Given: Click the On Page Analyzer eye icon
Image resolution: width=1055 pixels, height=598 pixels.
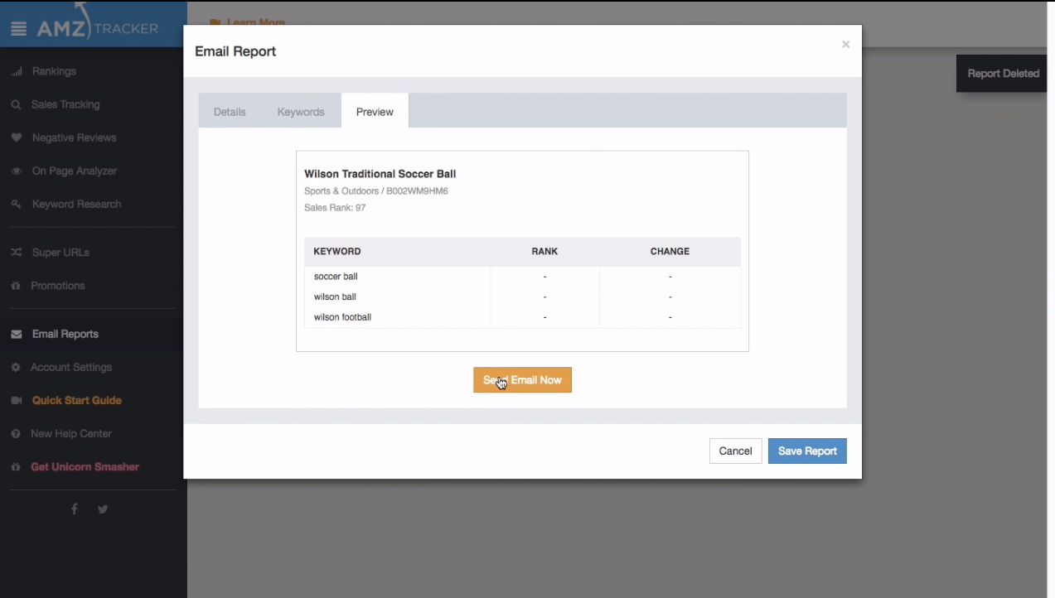Looking at the screenshot, I should 17,171.
